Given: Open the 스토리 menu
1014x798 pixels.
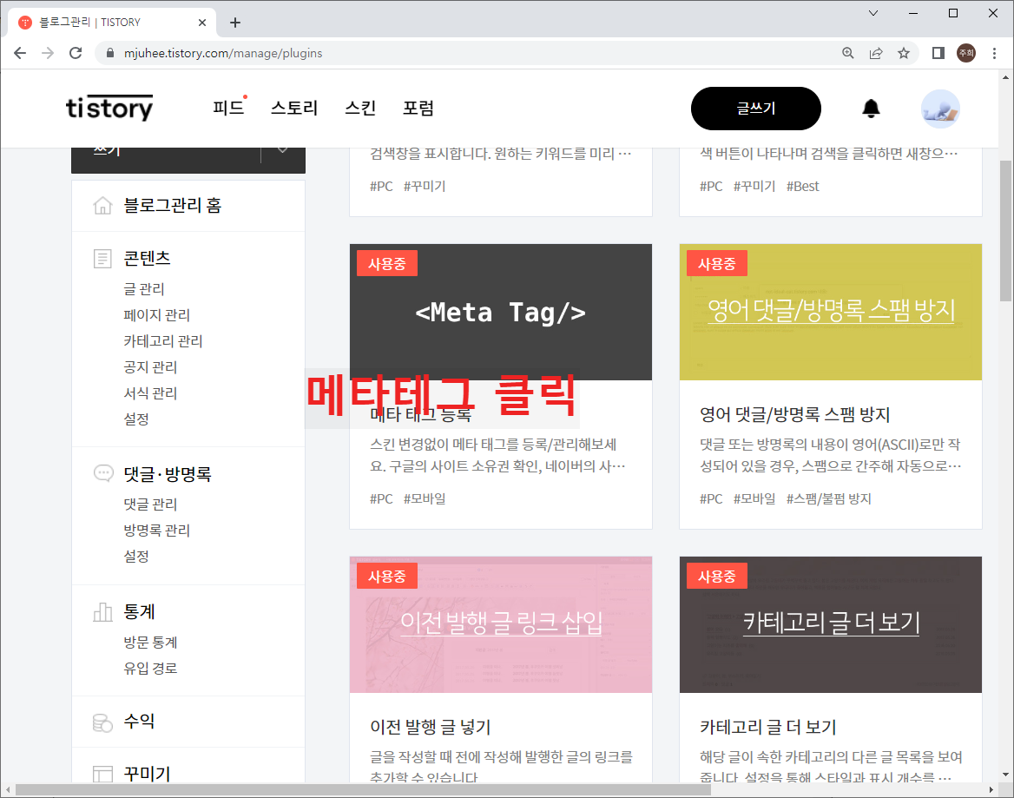Looking at the screenshot, I should click(x=294, y=108).
